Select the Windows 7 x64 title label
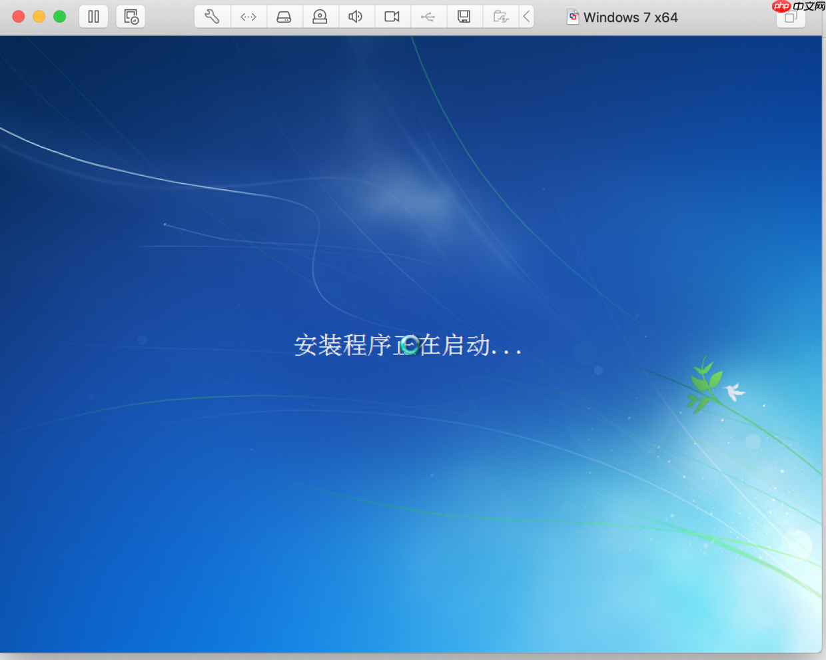The width and height of the screenshot is (826, 660). 631,17
